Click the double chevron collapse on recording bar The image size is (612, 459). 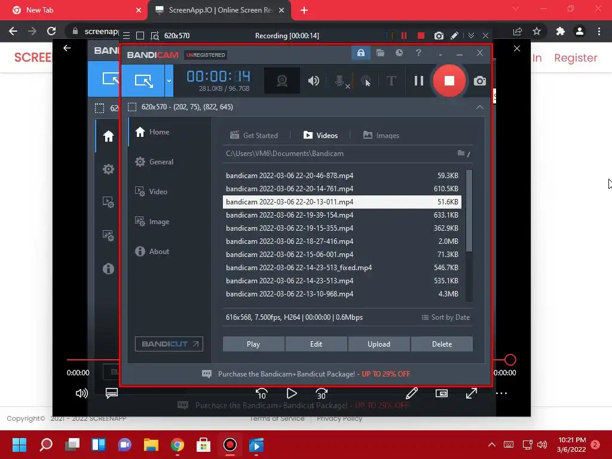tap(471, 36)
